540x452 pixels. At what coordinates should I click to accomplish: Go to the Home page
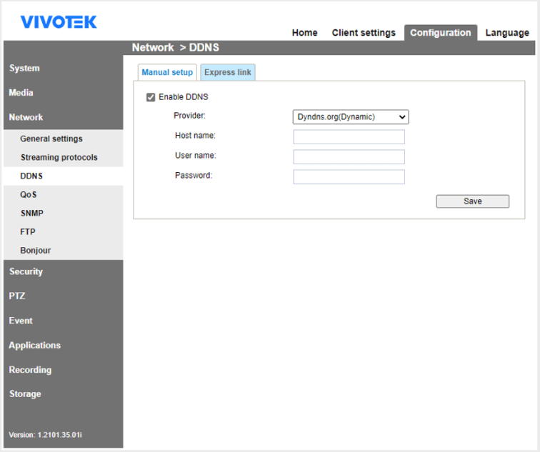coord(304,33)
